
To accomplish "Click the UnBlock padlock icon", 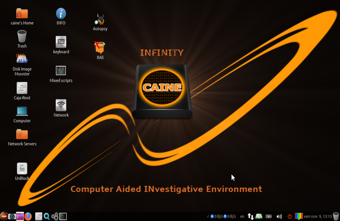I will point(22,168).
